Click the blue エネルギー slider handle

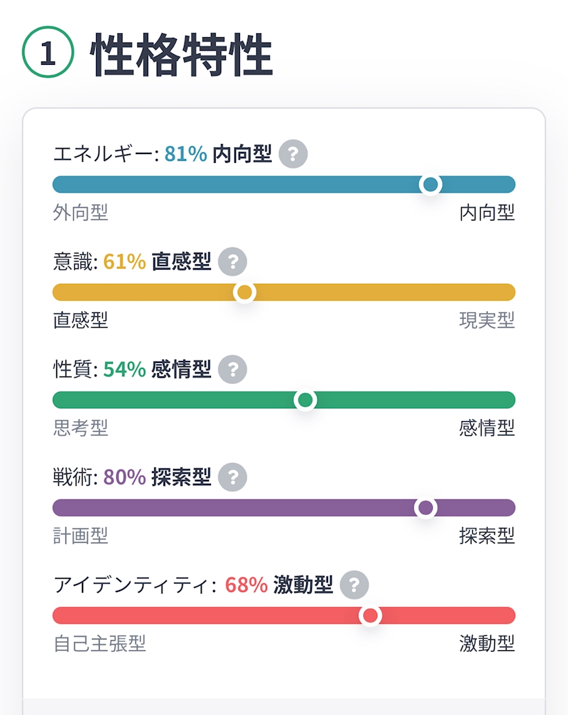pyautogui.click(x=430, y=184)
